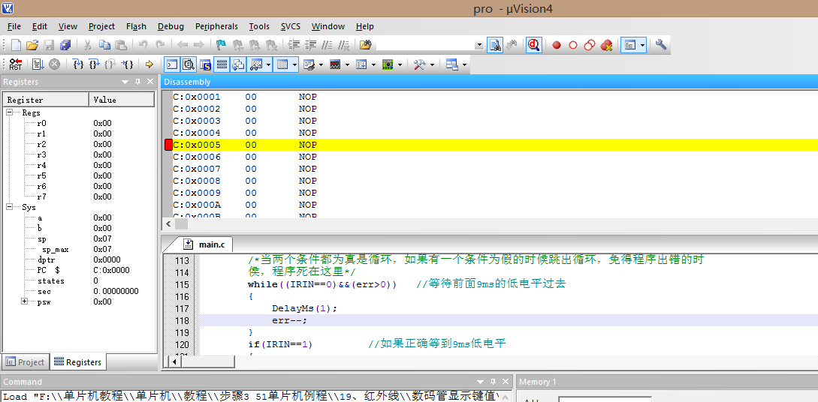Run the program with the Run icon
The width and height of the screenshot is (818, 402).
(x=38, y=64)
